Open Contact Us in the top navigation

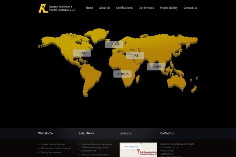click(190, 8)
